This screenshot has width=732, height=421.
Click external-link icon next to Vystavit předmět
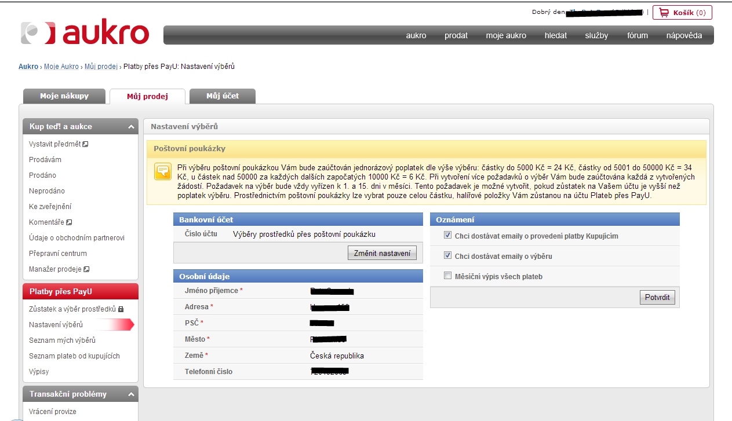85,144
